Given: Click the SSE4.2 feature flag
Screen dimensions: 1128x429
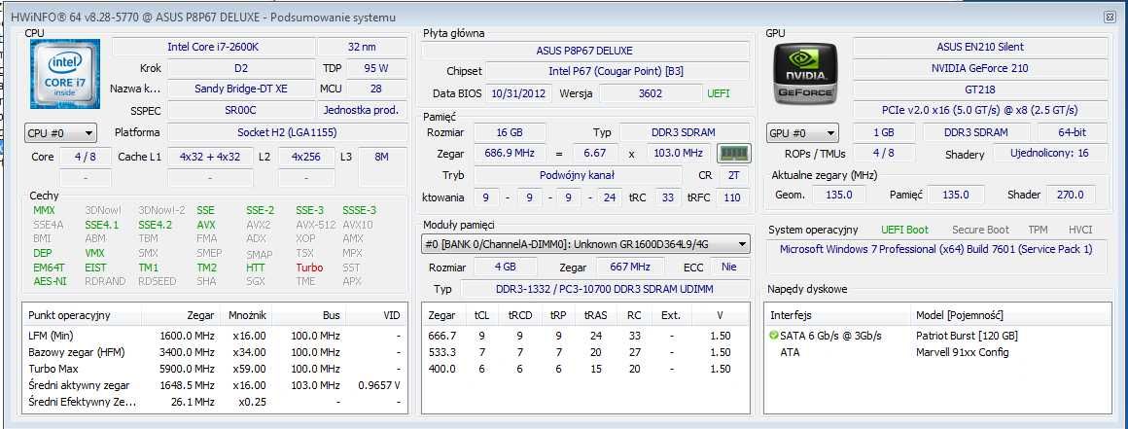Looking at the screenshot, I should [x=156, y=225].
